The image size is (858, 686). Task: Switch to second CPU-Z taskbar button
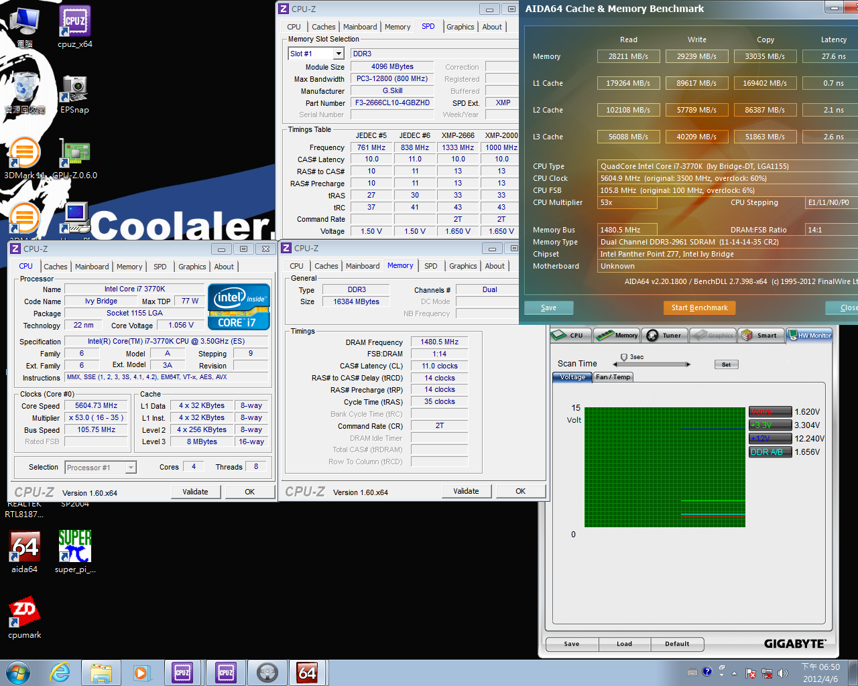coord(226,673)
